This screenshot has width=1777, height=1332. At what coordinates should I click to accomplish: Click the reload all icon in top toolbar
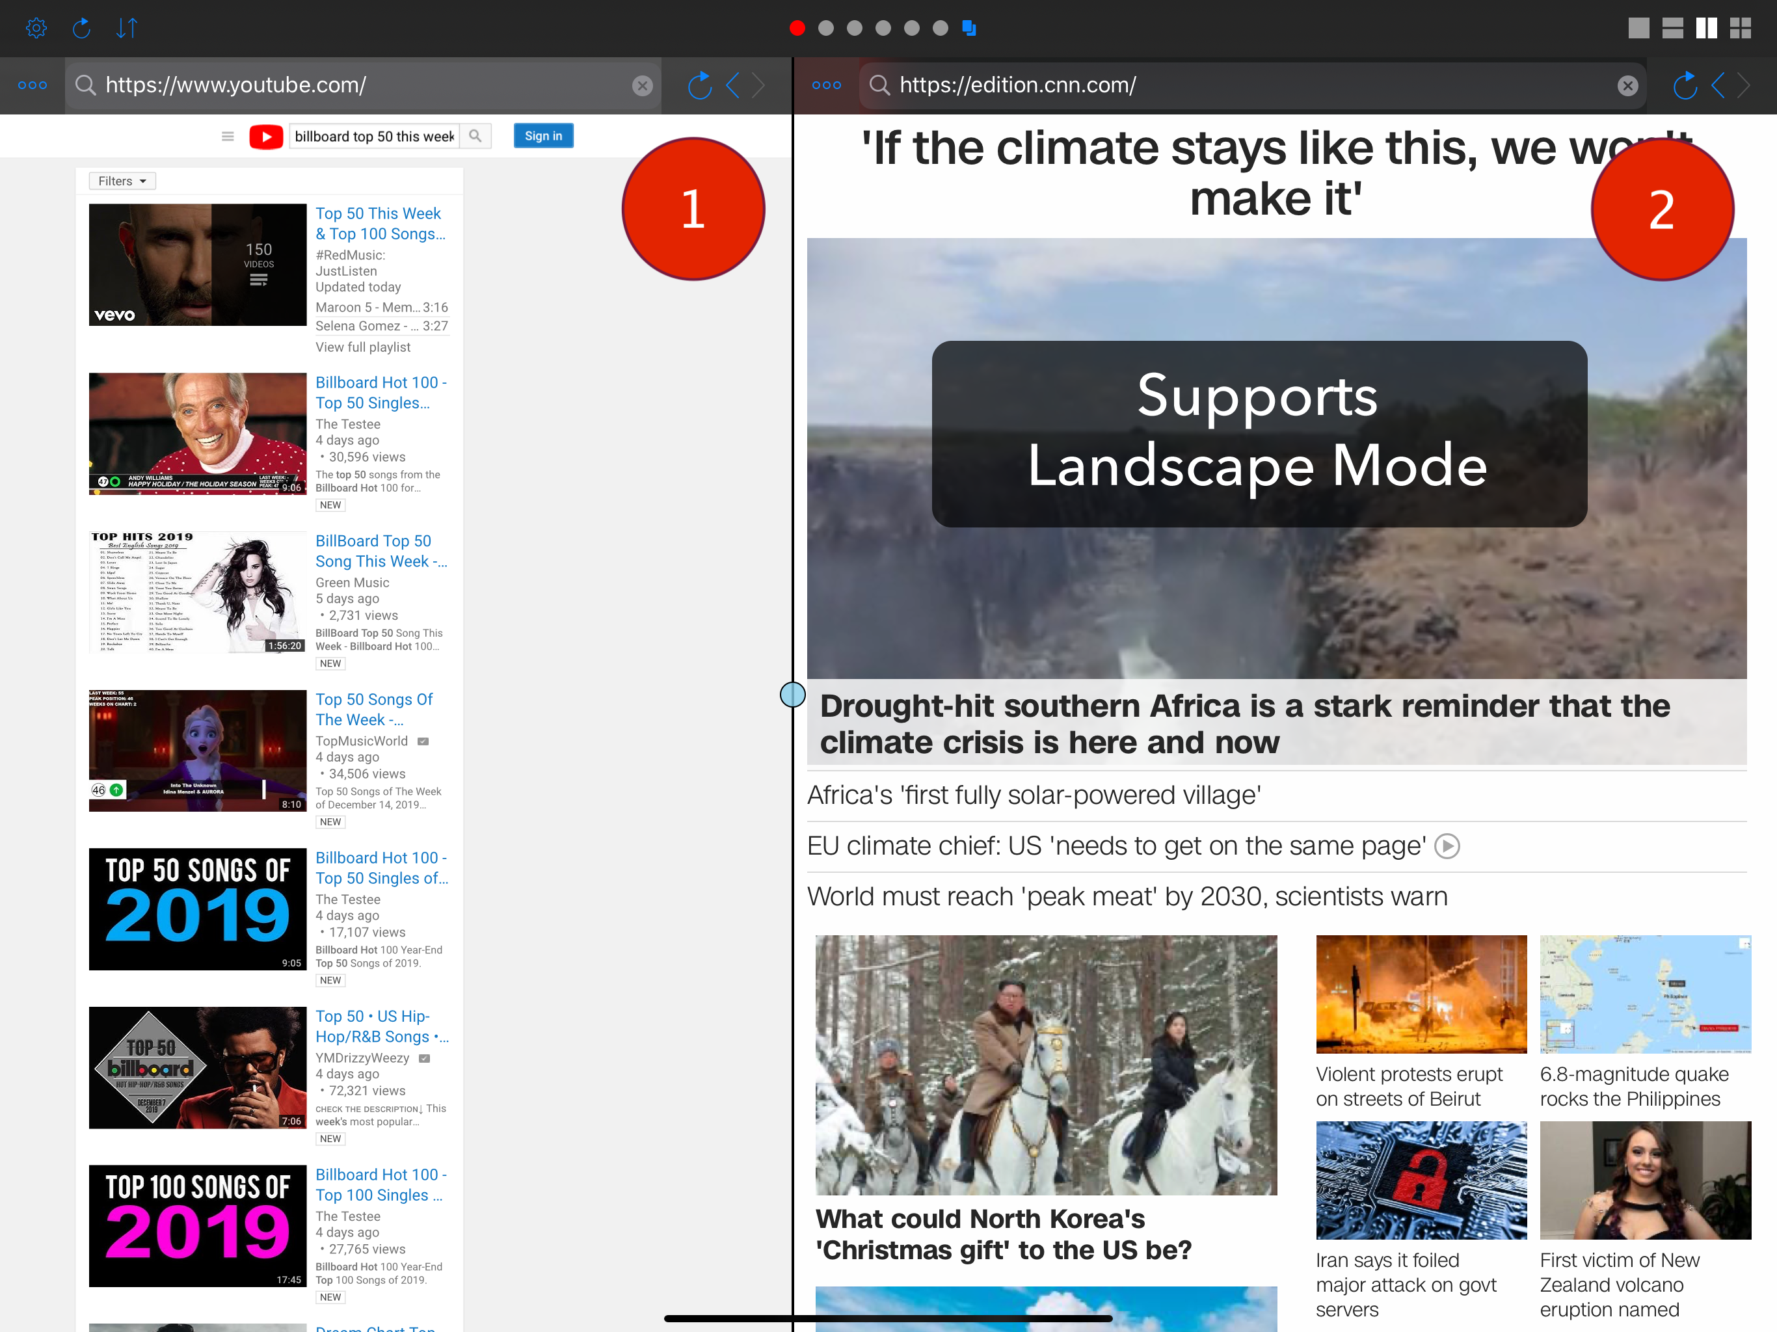(x=81, y=28)
